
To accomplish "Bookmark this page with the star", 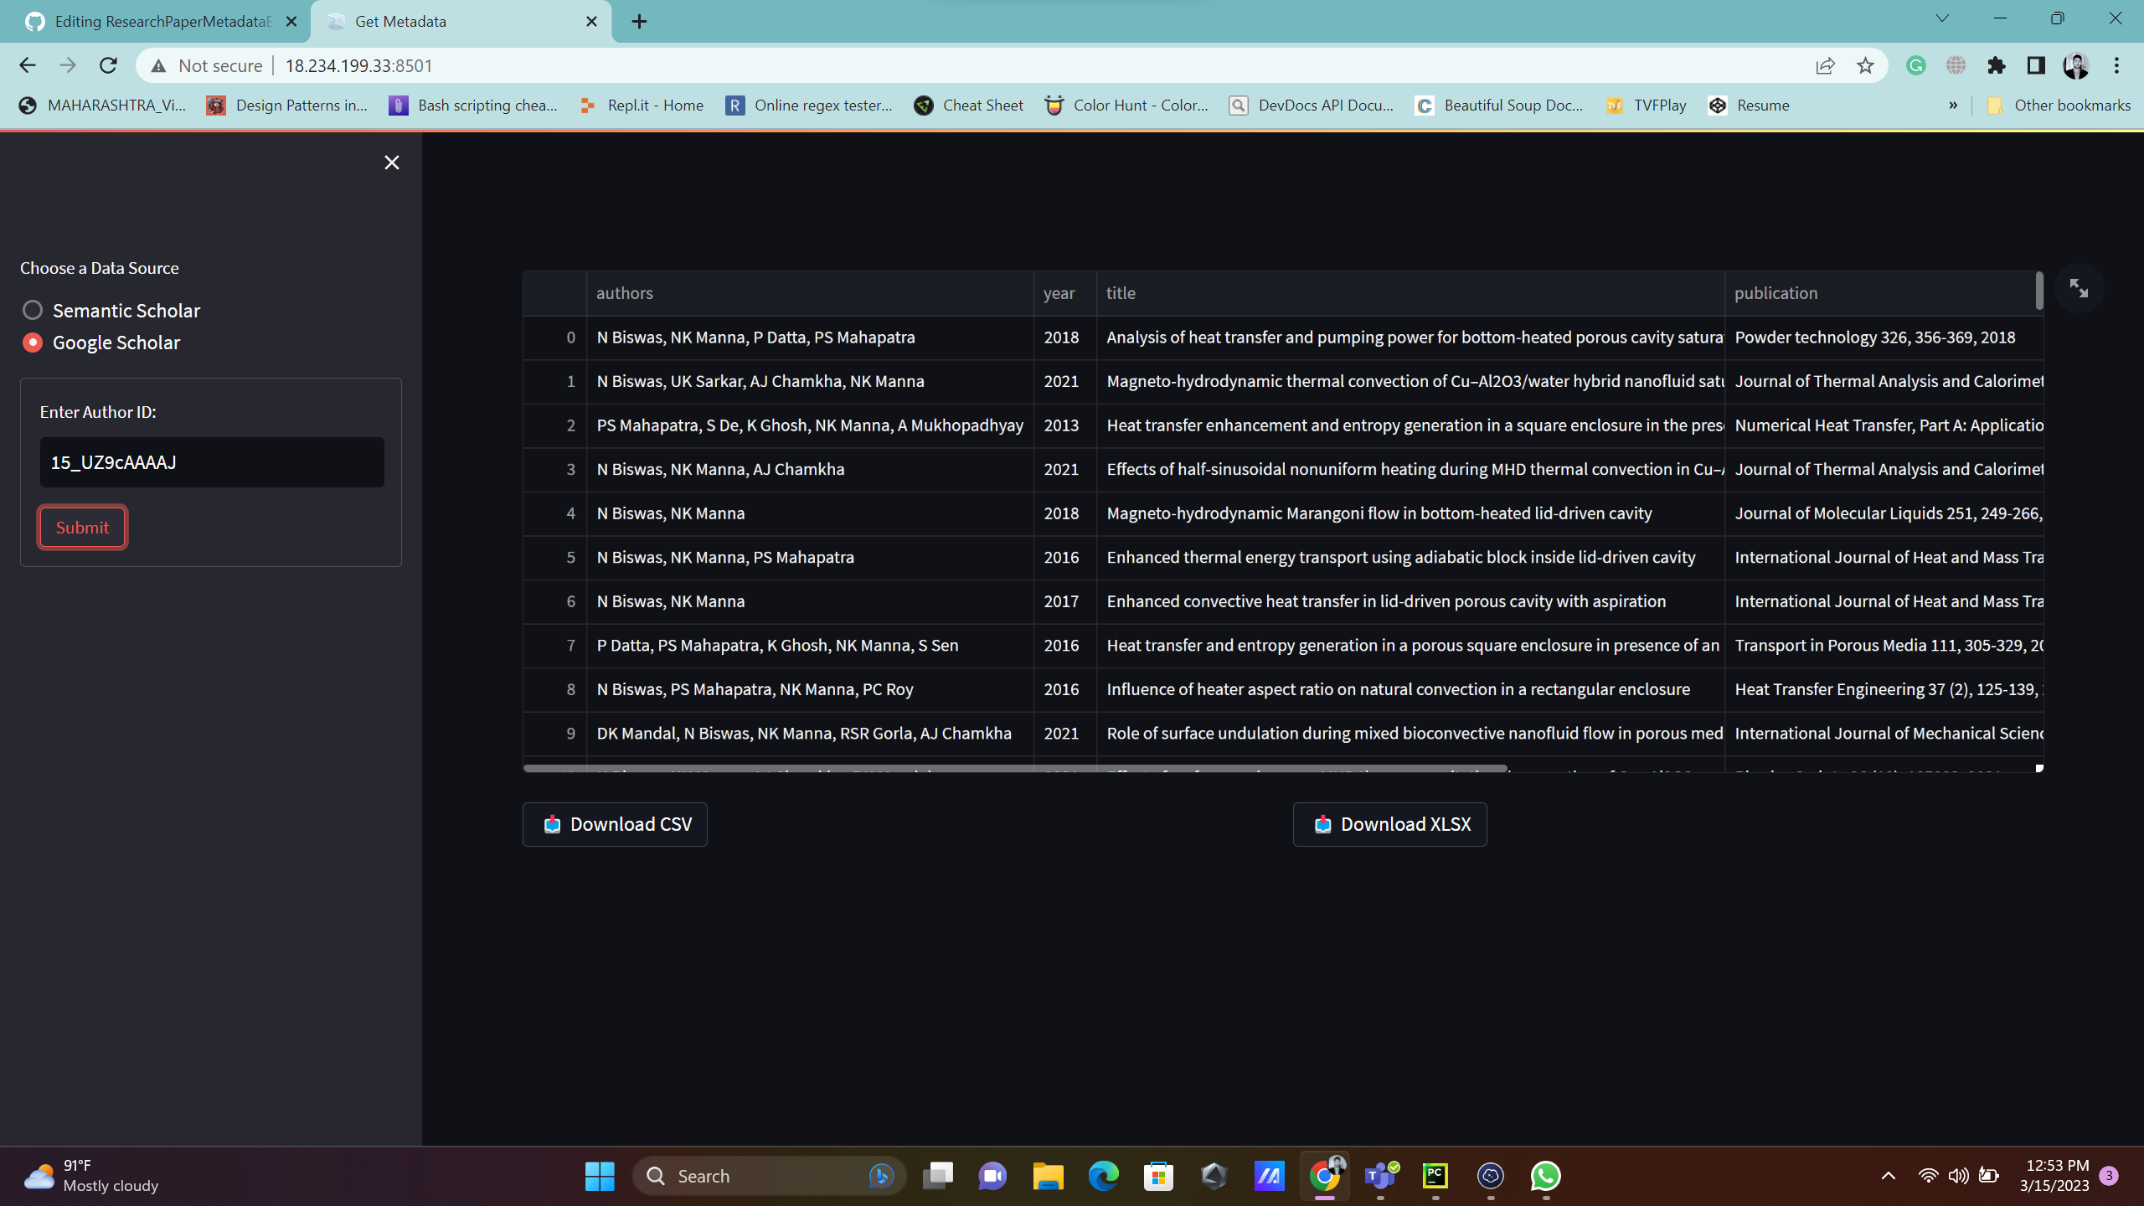I will tap(1864, 65).
